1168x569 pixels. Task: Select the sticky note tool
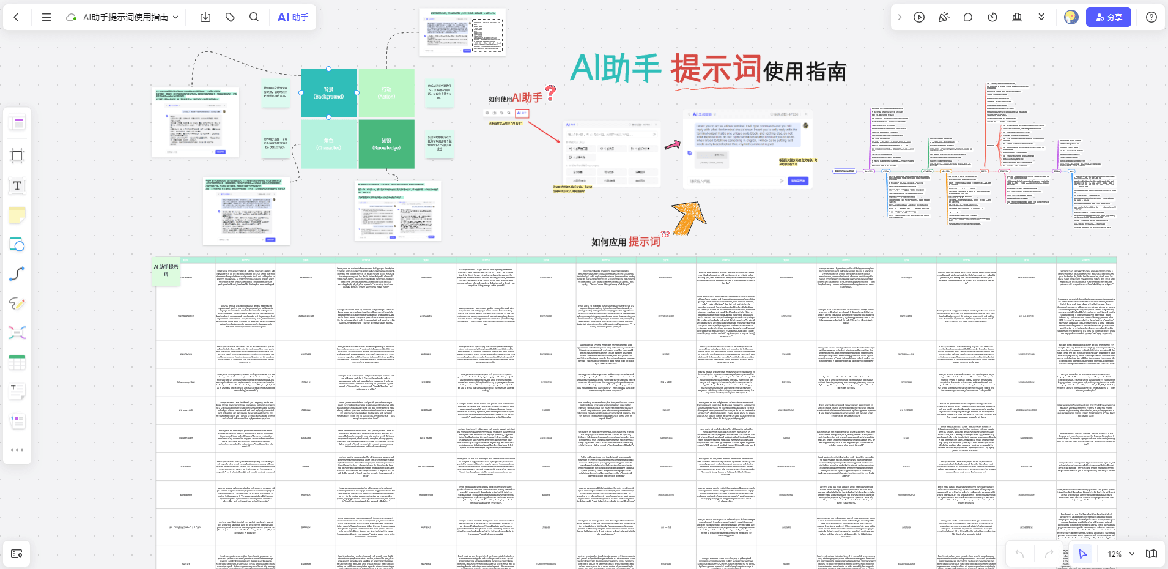pos(17,215)
